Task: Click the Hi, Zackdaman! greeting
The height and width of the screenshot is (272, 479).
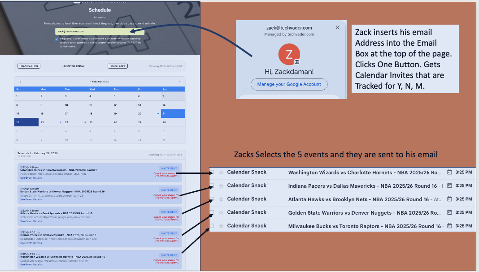Action: [x=289, y=72]
